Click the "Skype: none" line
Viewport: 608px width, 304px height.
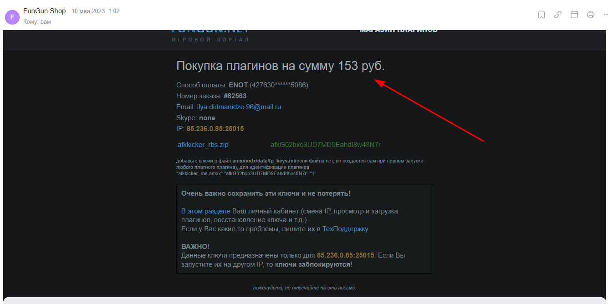point(196,118)
